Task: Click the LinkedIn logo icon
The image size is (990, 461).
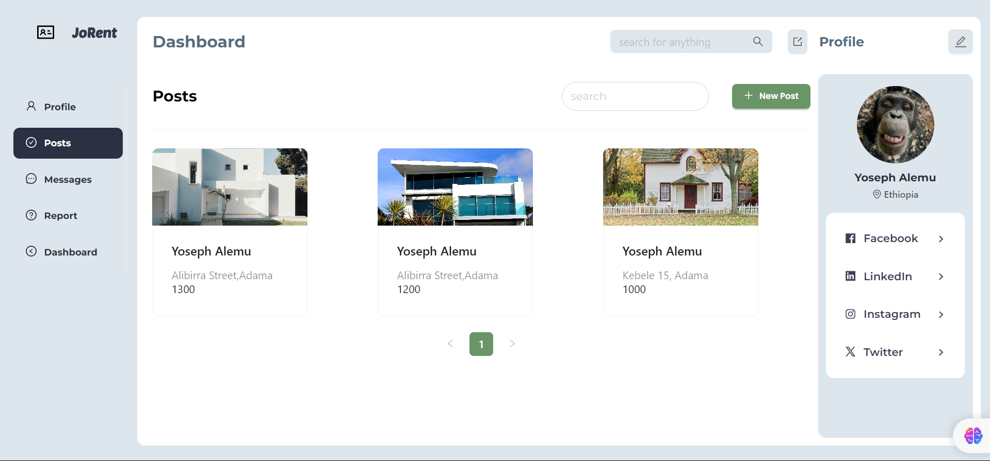Action: click(x=851, y=276)
